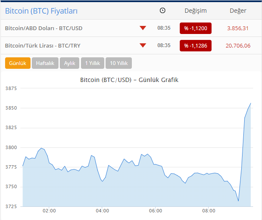262x220 pixels.
Task: Switch to the Haftalık chart tab
Action: [x=45, y=63]
